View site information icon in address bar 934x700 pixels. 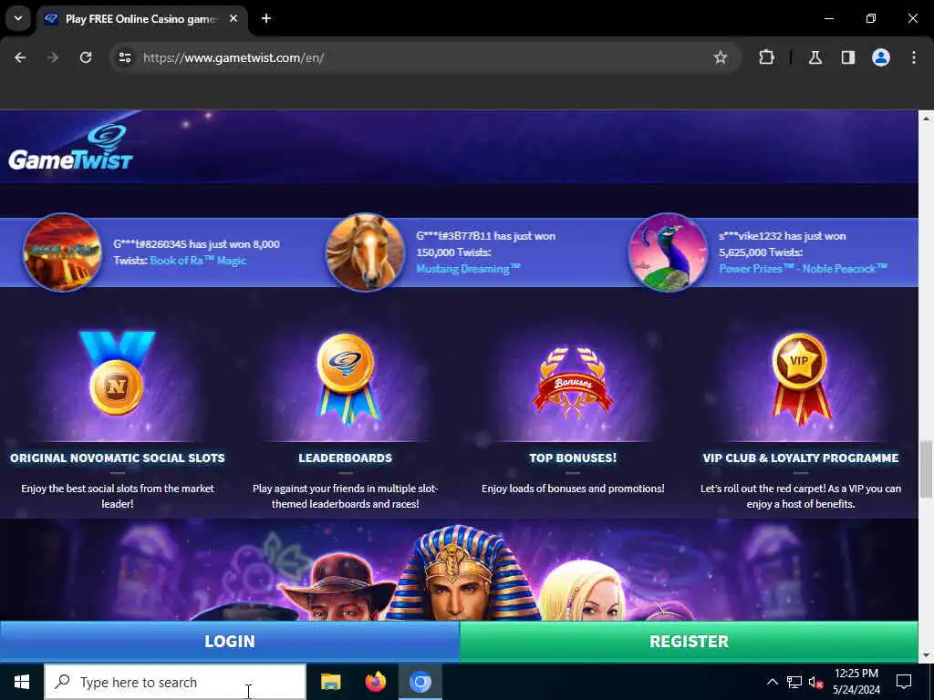124,57
